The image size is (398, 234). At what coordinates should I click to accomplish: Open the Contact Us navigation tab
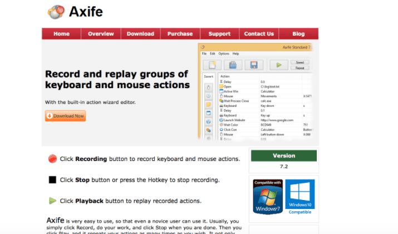[259, 34]
